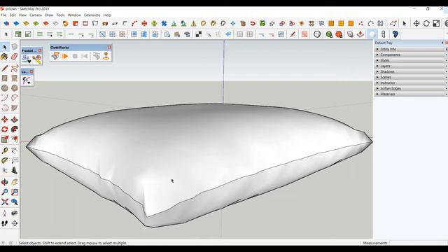Screen dimensions: 448x252
Task: Click the blue question mark help icon
Action: point(395,34)
